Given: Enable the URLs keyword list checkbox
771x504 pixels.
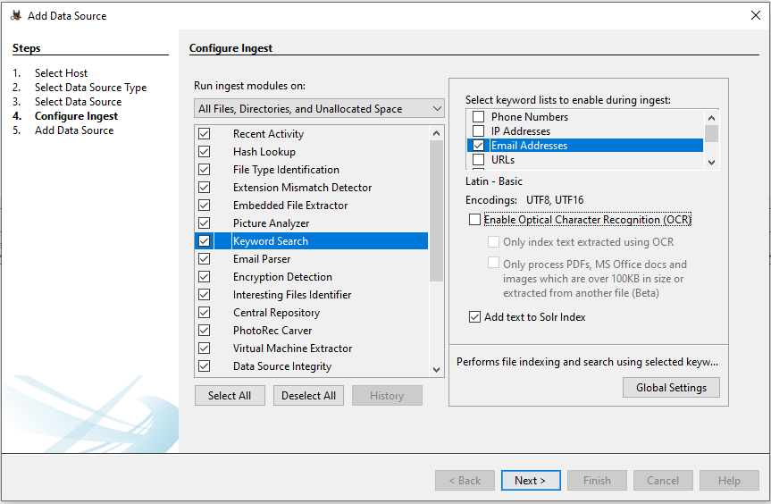Looking at the screenshot, I should [479, 160].
